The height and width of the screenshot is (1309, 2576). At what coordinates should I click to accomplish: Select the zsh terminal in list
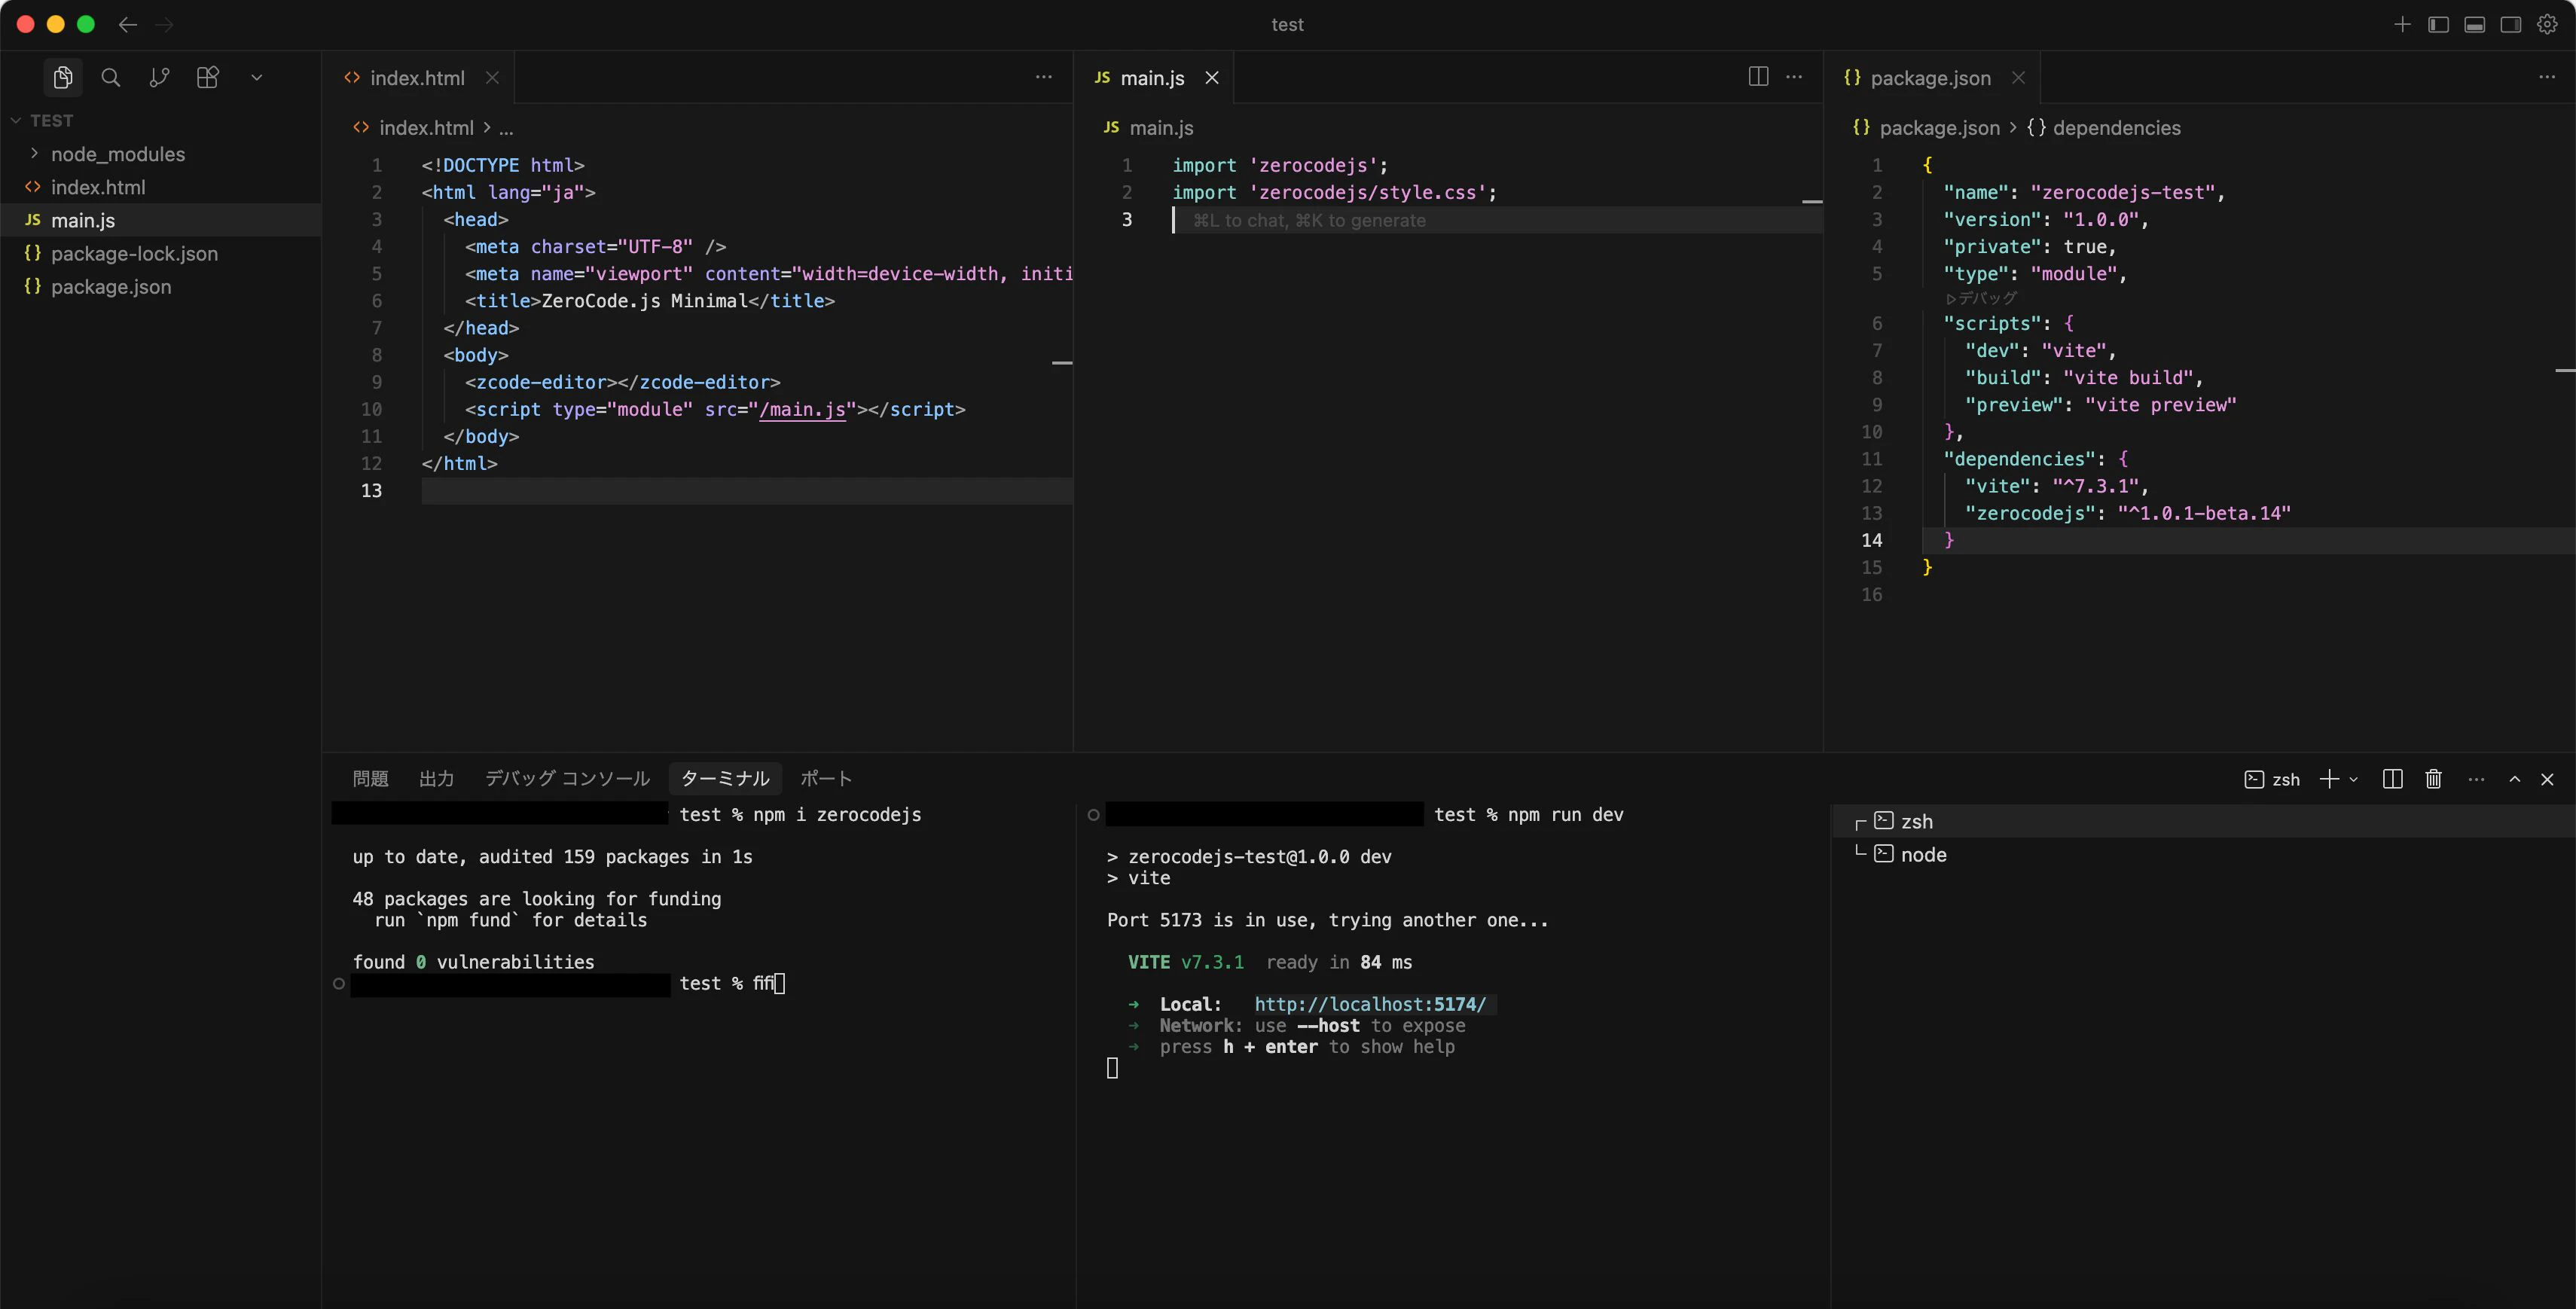2203,821
